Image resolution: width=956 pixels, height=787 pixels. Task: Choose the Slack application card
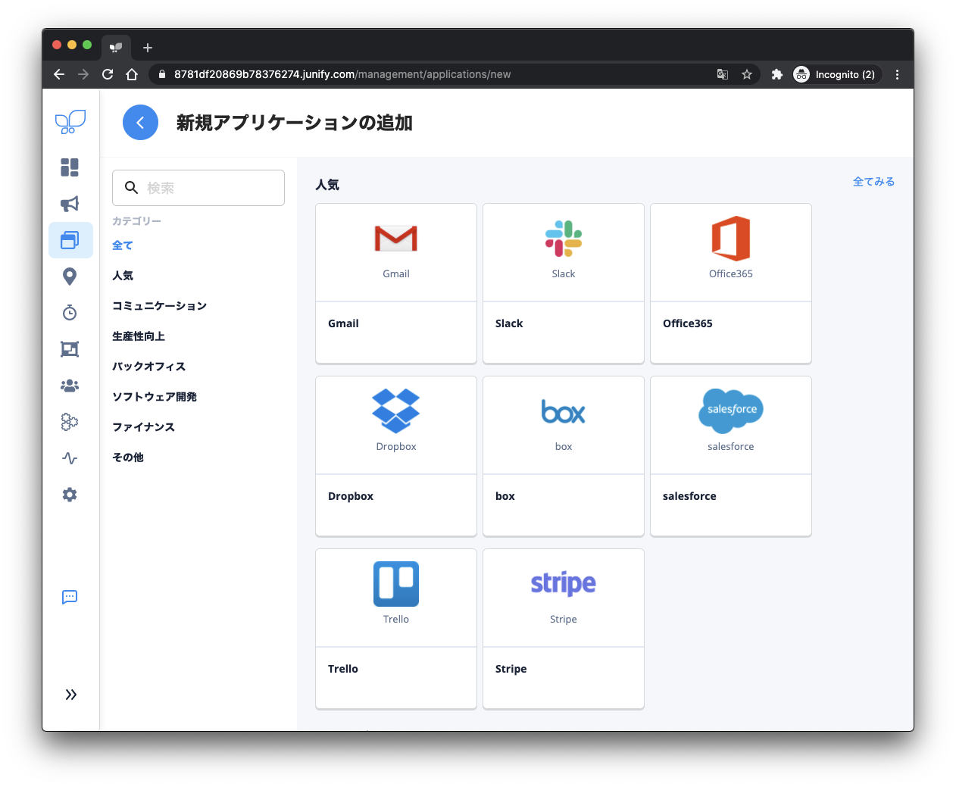click(x=564, y=283)
